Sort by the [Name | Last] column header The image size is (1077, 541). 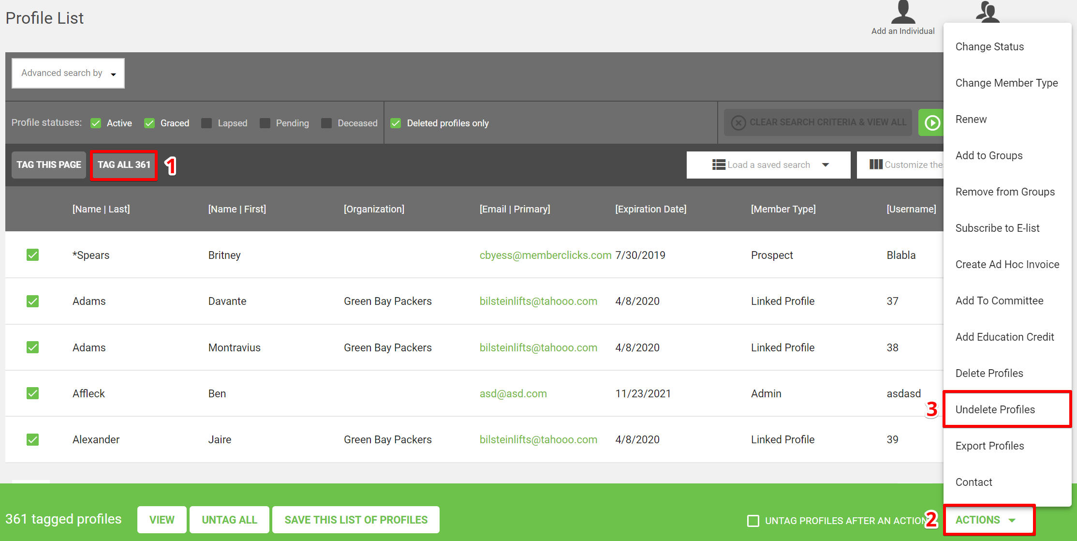pos(101,209)
